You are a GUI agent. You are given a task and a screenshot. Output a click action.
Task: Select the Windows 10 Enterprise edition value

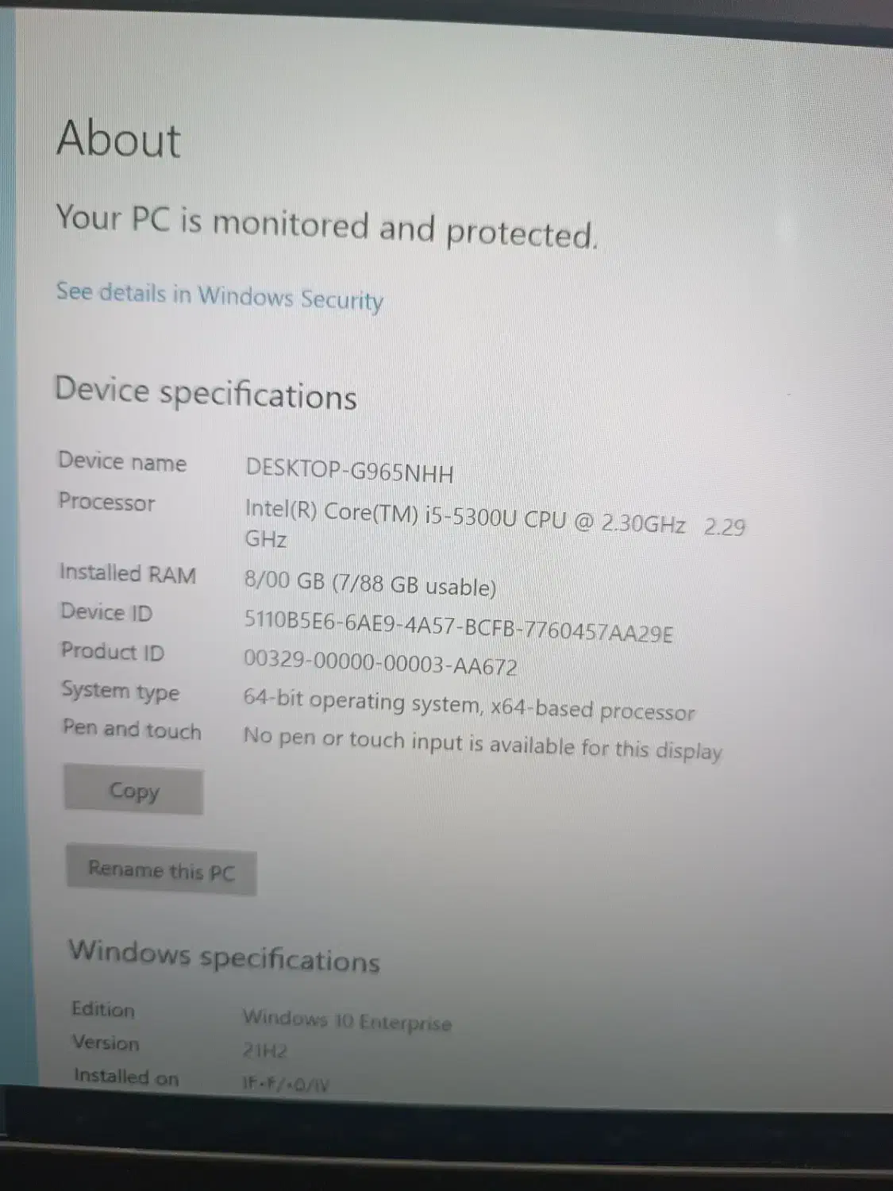pyautogui.click(x=347, y=1019)
